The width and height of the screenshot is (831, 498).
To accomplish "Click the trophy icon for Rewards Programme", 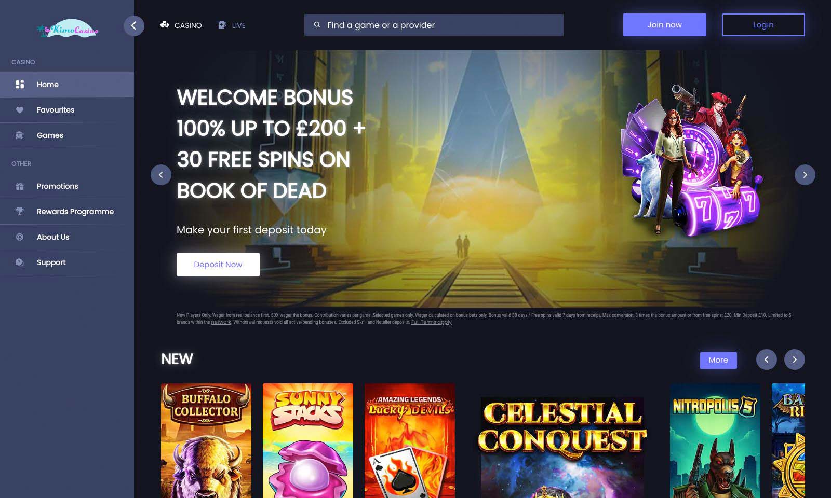I will (x=20, y=212).
